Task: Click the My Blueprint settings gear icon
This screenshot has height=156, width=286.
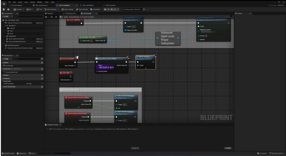Action: (x=42, y=59)
